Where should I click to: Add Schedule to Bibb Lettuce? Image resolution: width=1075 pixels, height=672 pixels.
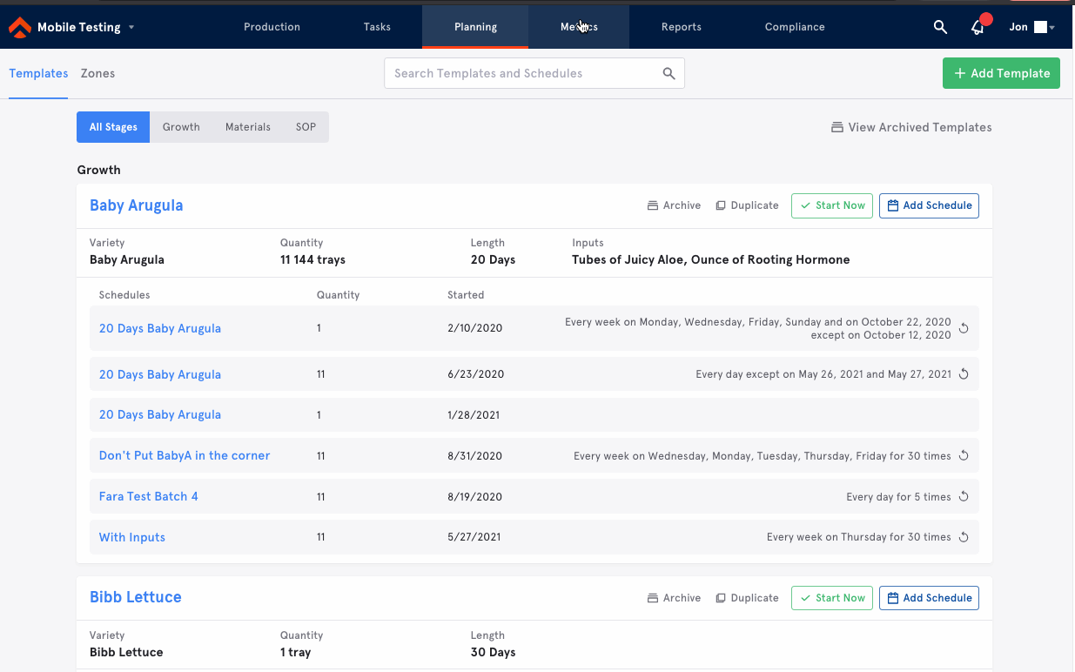[929, 598]
